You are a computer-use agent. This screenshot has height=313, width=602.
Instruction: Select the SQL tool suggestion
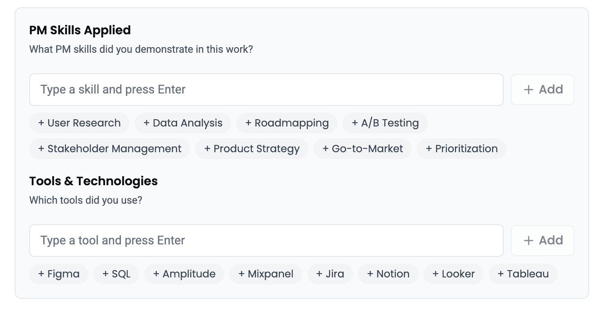coord(116,274)
